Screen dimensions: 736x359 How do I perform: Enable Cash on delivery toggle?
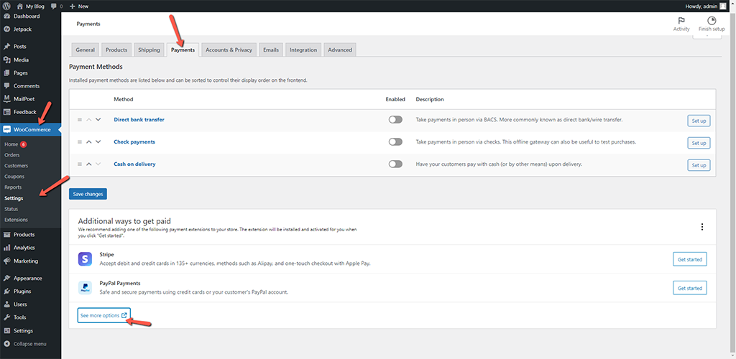point(395,164)
